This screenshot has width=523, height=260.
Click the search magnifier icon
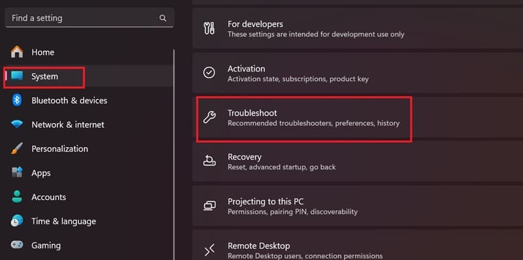[163, 18]
